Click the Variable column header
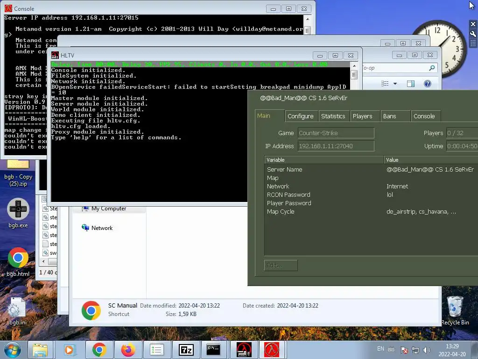Viewport: 478px width, 359px height. 324,160
